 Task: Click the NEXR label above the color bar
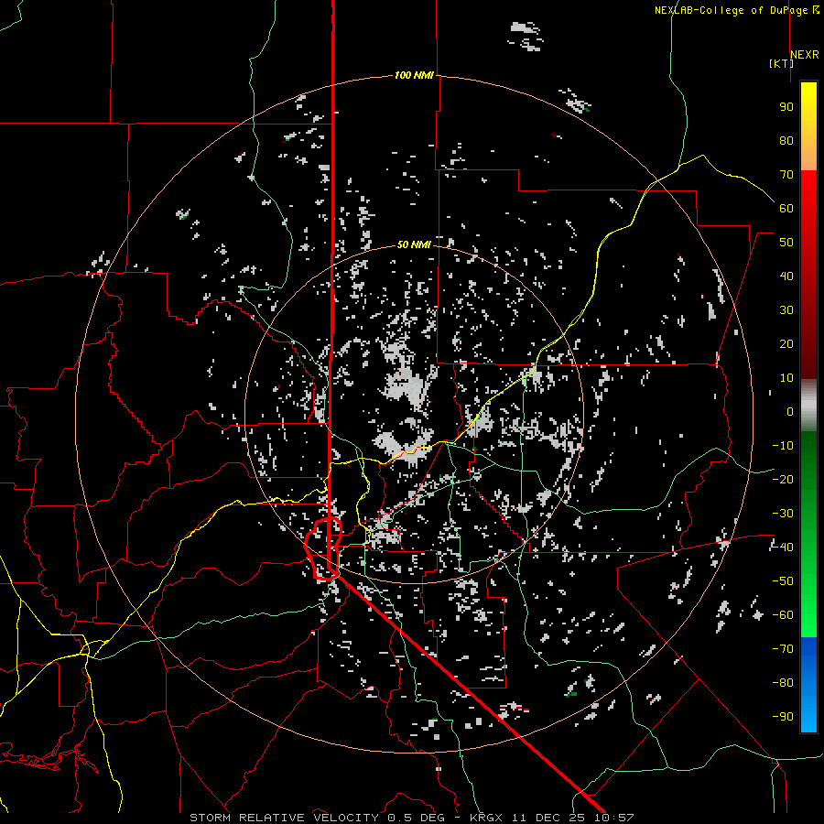point(805,55)
